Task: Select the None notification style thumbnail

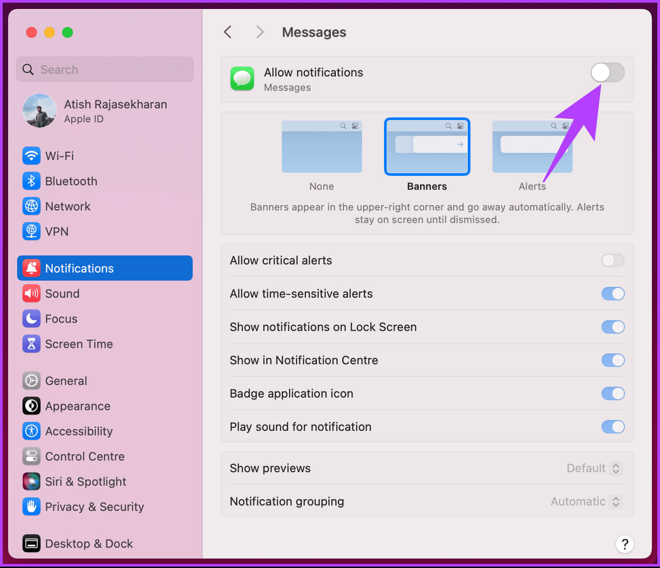Action: click(x=322, y=147)
